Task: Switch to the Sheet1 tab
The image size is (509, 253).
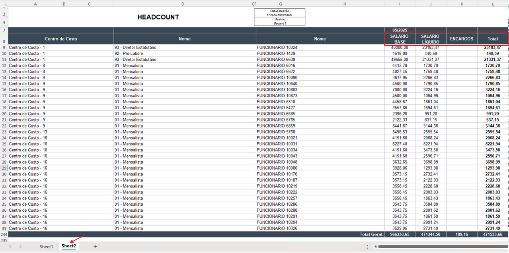Action: (46, 247)
